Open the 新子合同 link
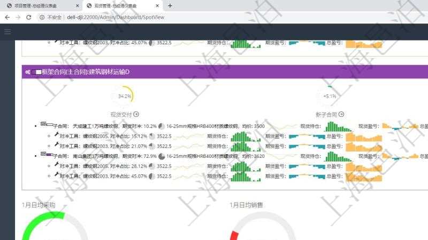The image size is (428, 240). (x=326, y=114)
